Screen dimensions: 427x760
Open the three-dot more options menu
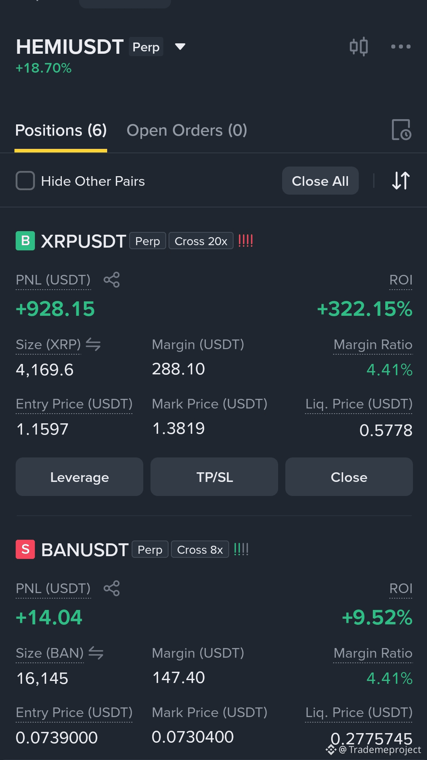[401, 47]
